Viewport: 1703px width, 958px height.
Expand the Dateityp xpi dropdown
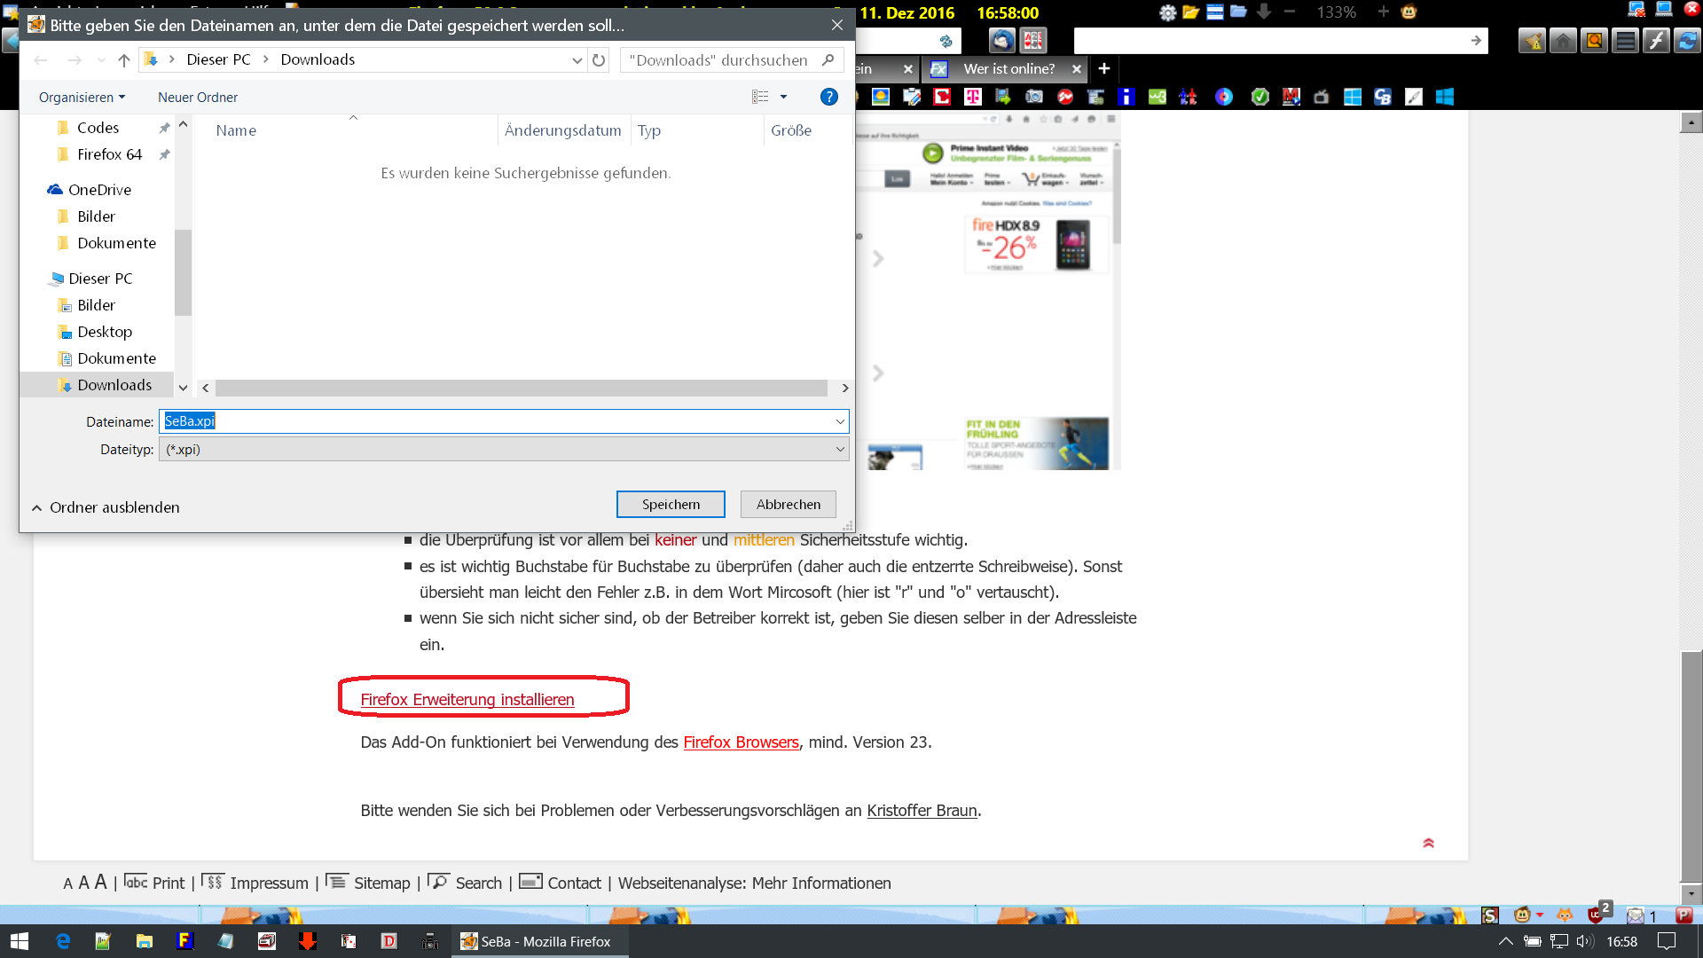(x=839, y=450)
